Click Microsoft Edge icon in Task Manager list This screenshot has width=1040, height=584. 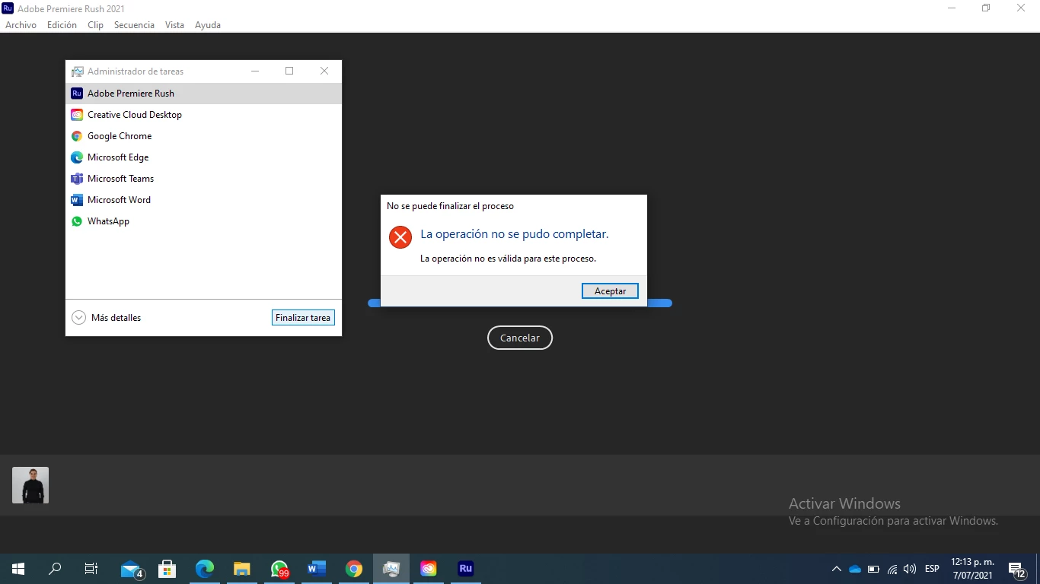tap(77, 157)
